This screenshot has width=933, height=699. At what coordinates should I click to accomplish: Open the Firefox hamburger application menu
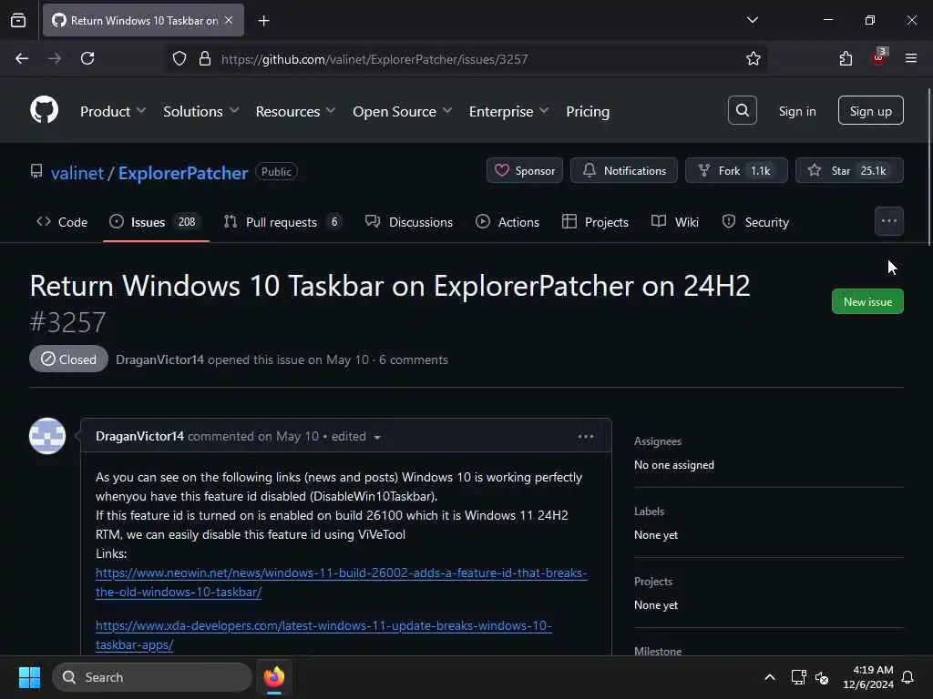(x=910, y=58)
